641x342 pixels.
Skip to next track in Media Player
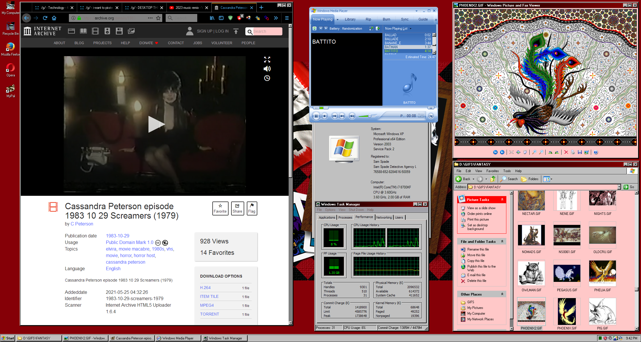(x=342, y=116)
